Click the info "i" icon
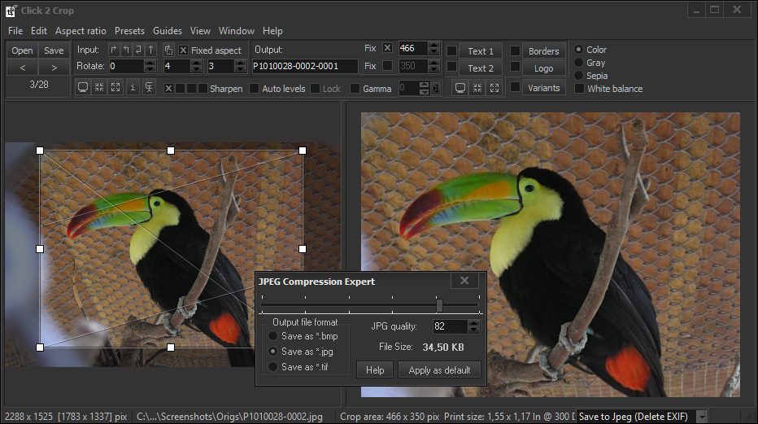 tap(133, 88)
